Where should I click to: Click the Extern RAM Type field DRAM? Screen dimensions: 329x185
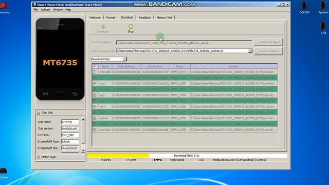pyautogui.click(x=70, y=142)
